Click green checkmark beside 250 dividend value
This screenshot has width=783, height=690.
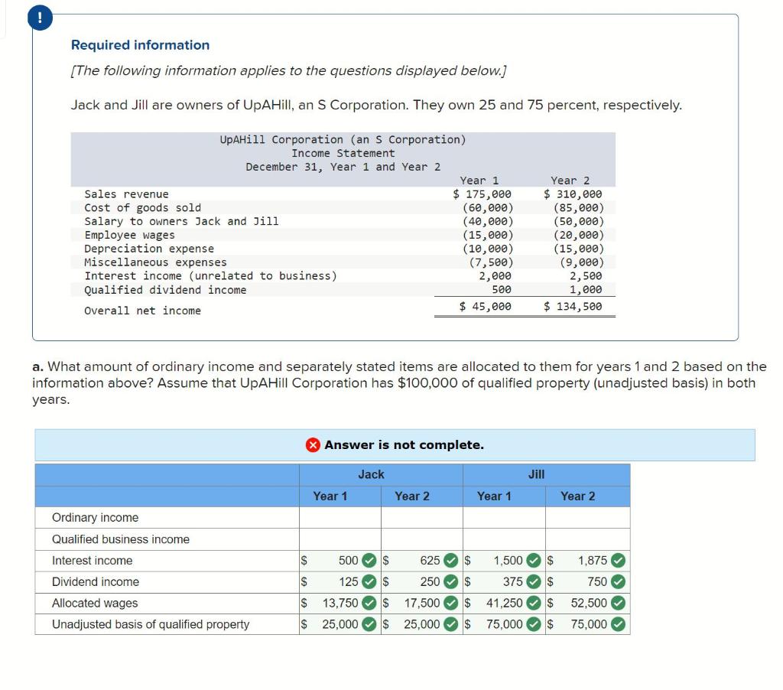click(x=451, y=581)
